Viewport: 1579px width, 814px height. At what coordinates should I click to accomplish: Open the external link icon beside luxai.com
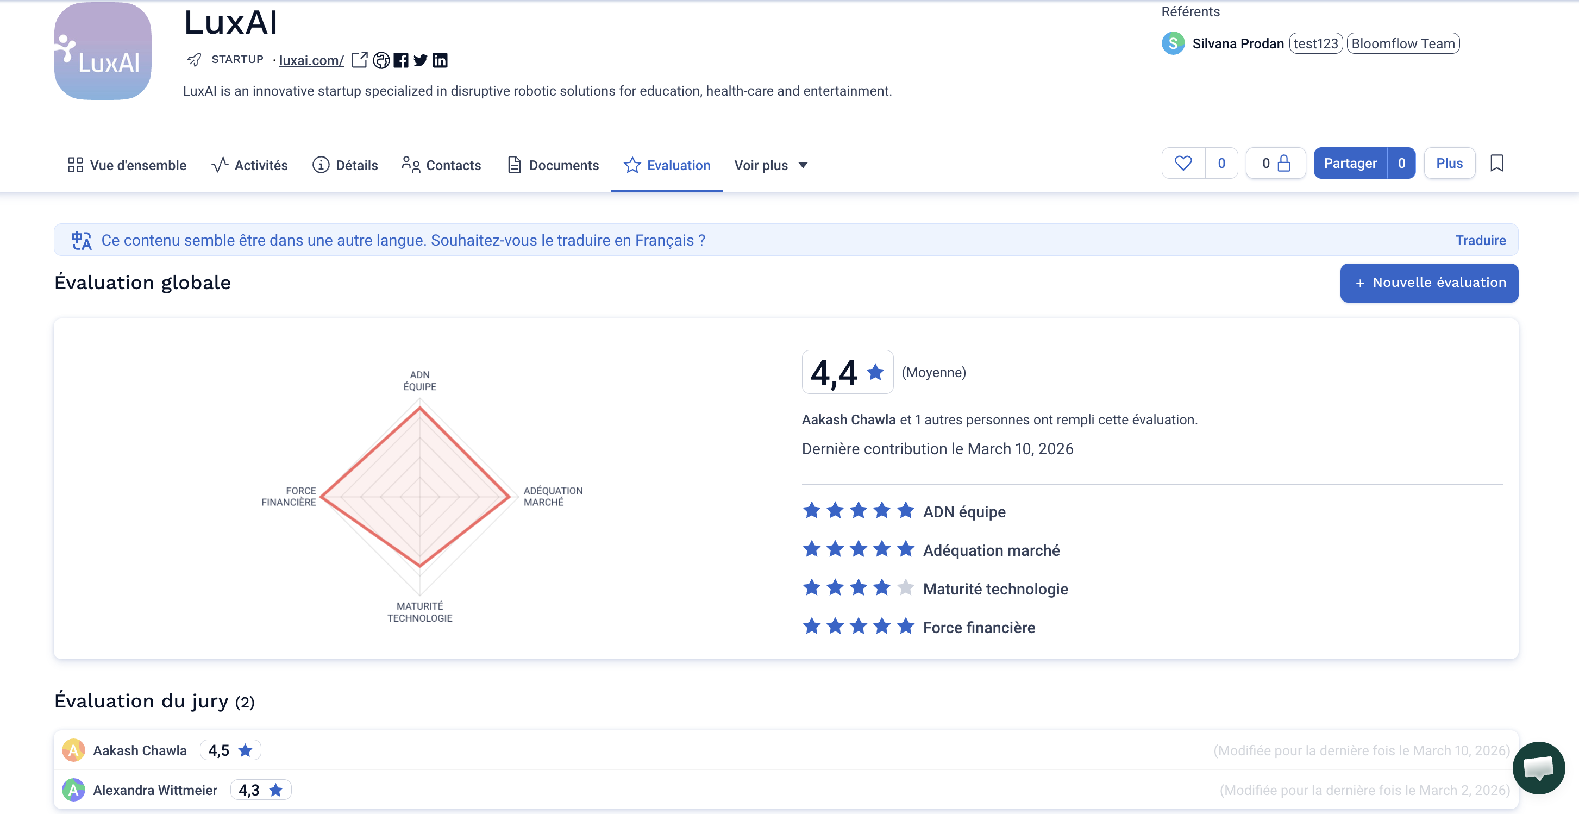(360, 60)
